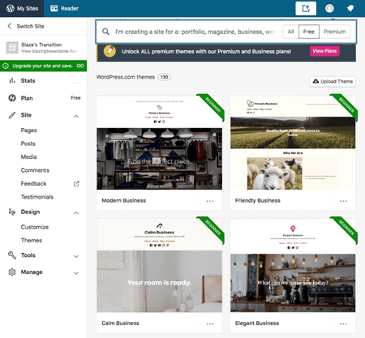The height and width of the screenshot is (338, 365).
Task: Click the WordPress.com themes heading
Action: (x=126, y=77)
